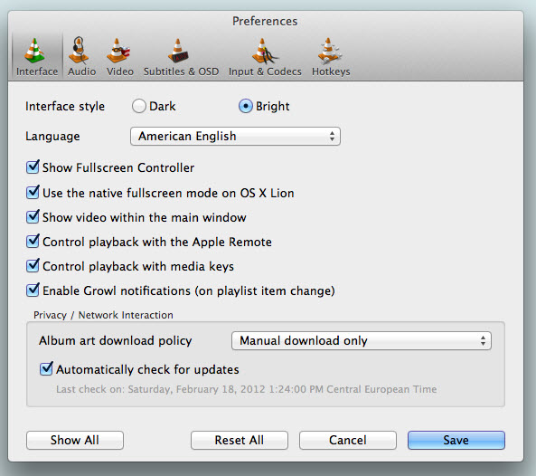This screenshot has height=476, width=536.
Task: Click the 'Preferences' window title
Action: tap(265, 21)
